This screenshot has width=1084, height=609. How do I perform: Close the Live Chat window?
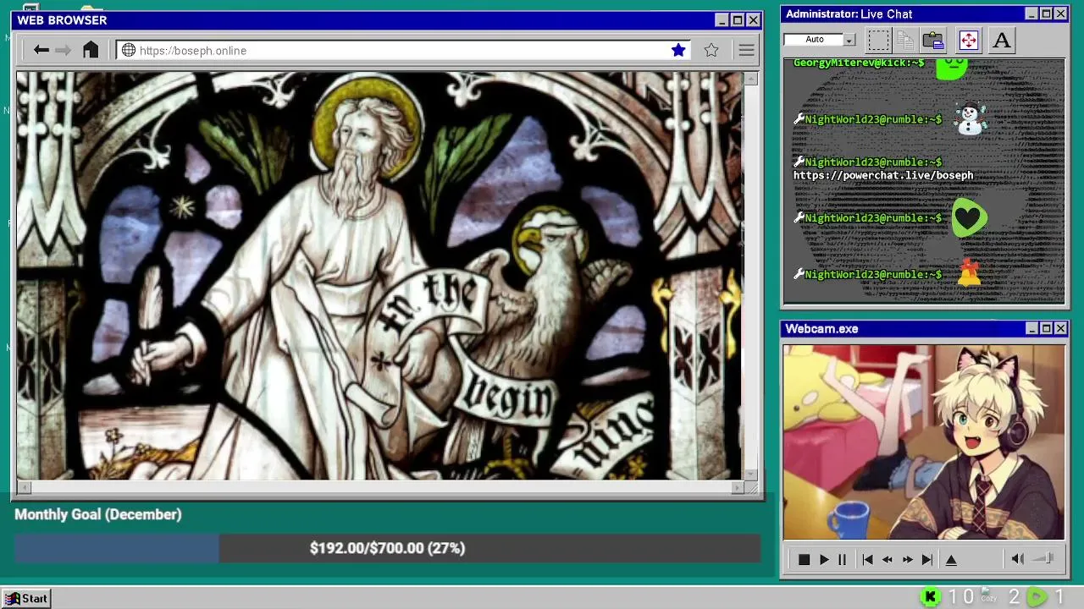(1060, 14)
